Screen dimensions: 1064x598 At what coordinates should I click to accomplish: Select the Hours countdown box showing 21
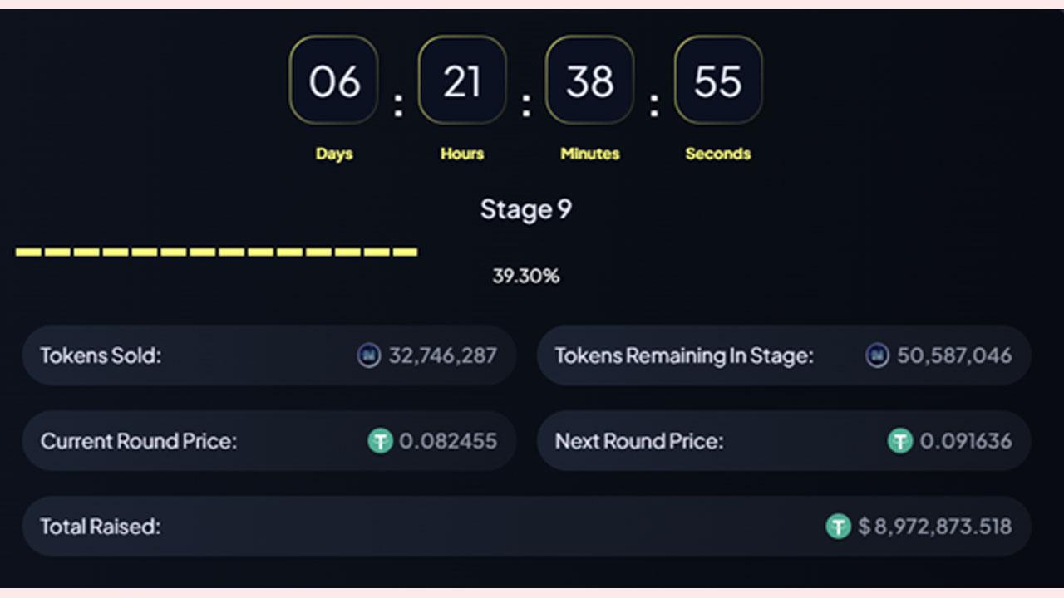pos(462,81)
